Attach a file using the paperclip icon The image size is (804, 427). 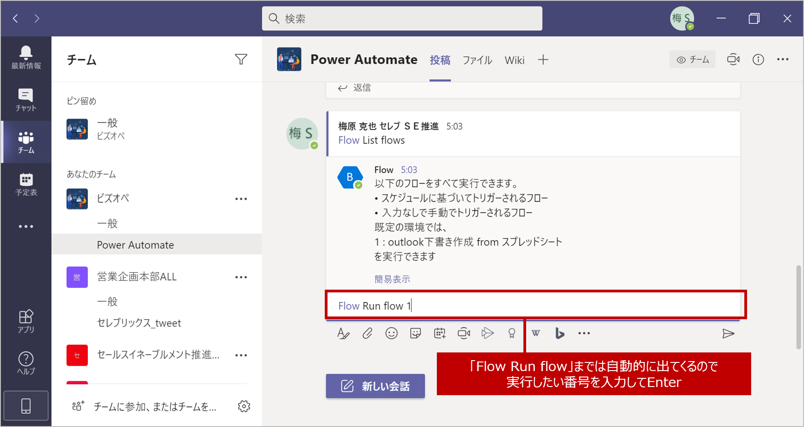coord(368,333)
